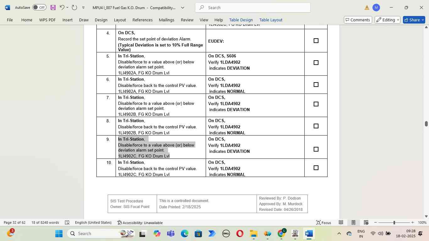
Task: Go to the References tab
Action: pos(143,20)
